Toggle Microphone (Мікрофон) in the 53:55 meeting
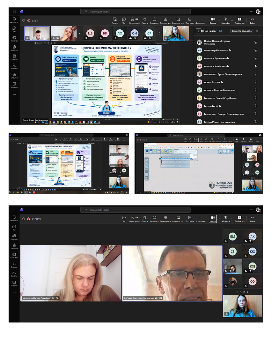 coord(226,20)
